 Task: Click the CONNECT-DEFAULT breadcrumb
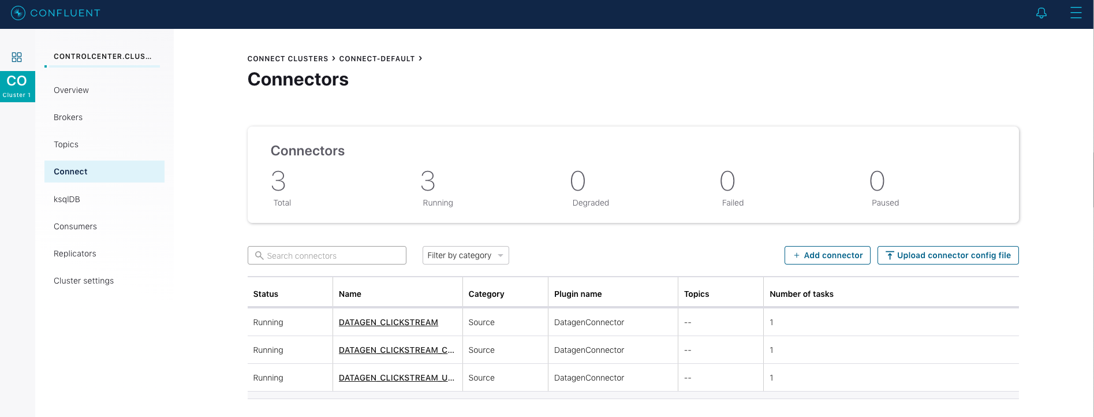click(377, 59)
